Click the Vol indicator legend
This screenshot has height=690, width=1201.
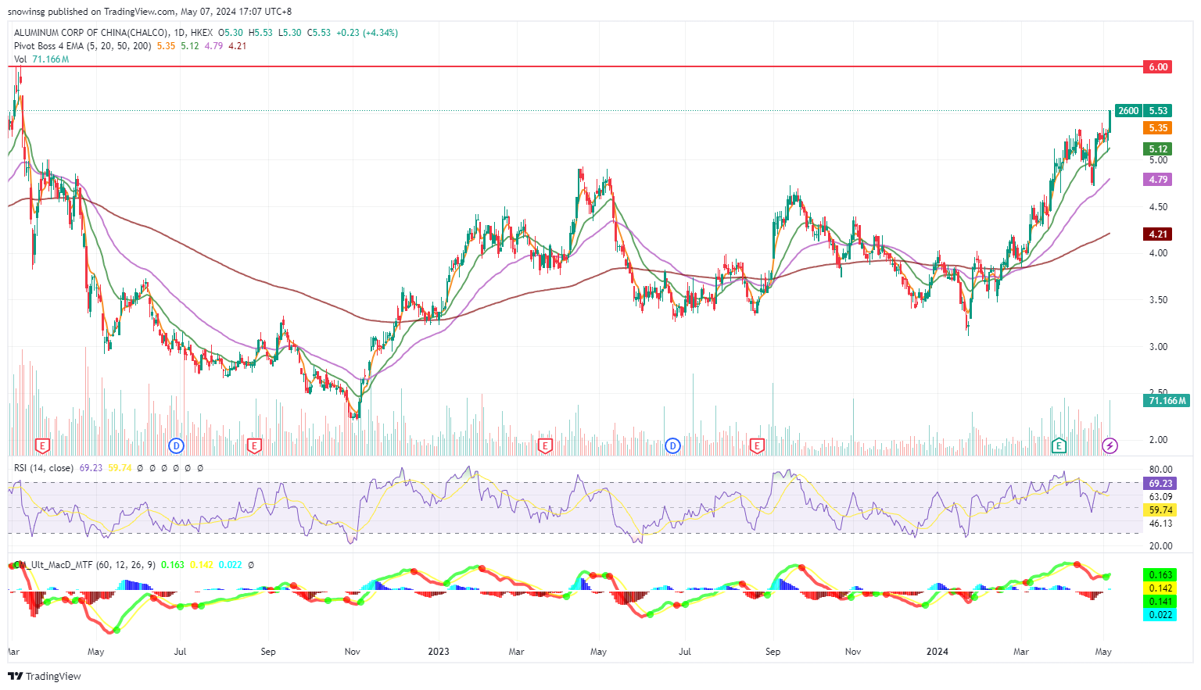(x=20, y=59)
